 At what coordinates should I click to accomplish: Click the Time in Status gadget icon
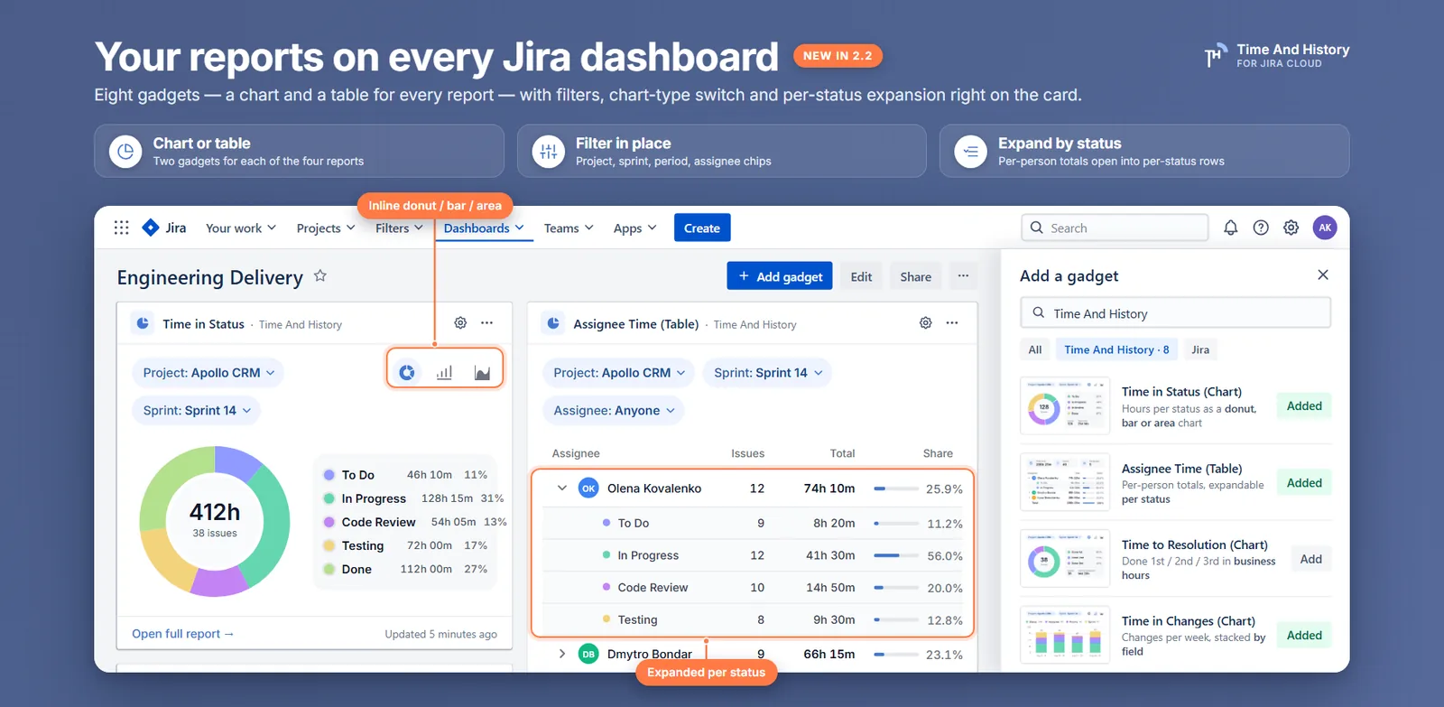click(143, 323)
